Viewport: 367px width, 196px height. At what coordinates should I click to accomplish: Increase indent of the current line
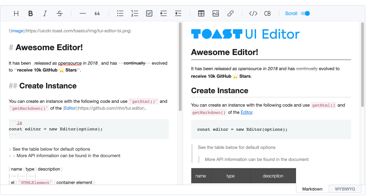[x=164, y=13]
